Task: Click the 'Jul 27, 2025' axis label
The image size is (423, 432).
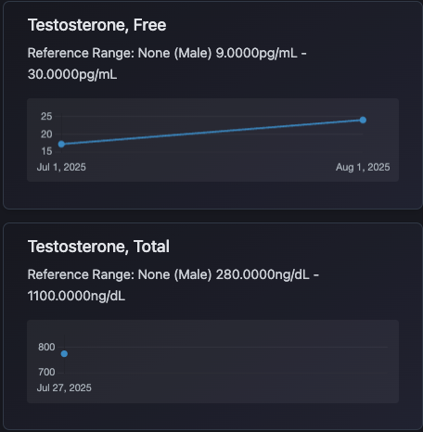Action: [64, 388]
